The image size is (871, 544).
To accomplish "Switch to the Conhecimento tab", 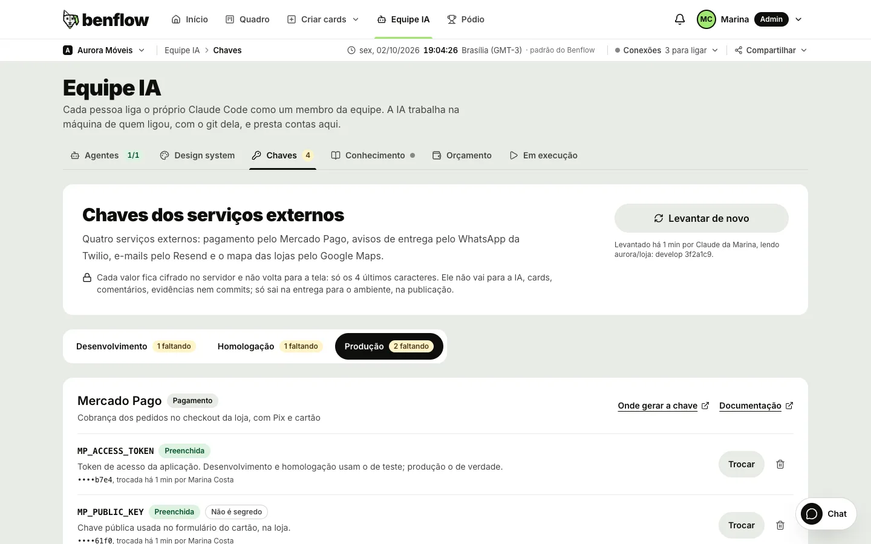I will pos(373,155).
